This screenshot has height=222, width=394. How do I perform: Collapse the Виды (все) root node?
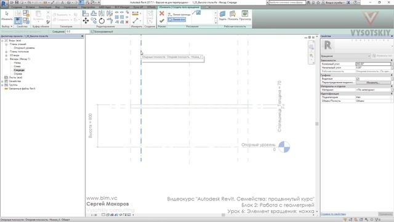[x=2, y=41]
